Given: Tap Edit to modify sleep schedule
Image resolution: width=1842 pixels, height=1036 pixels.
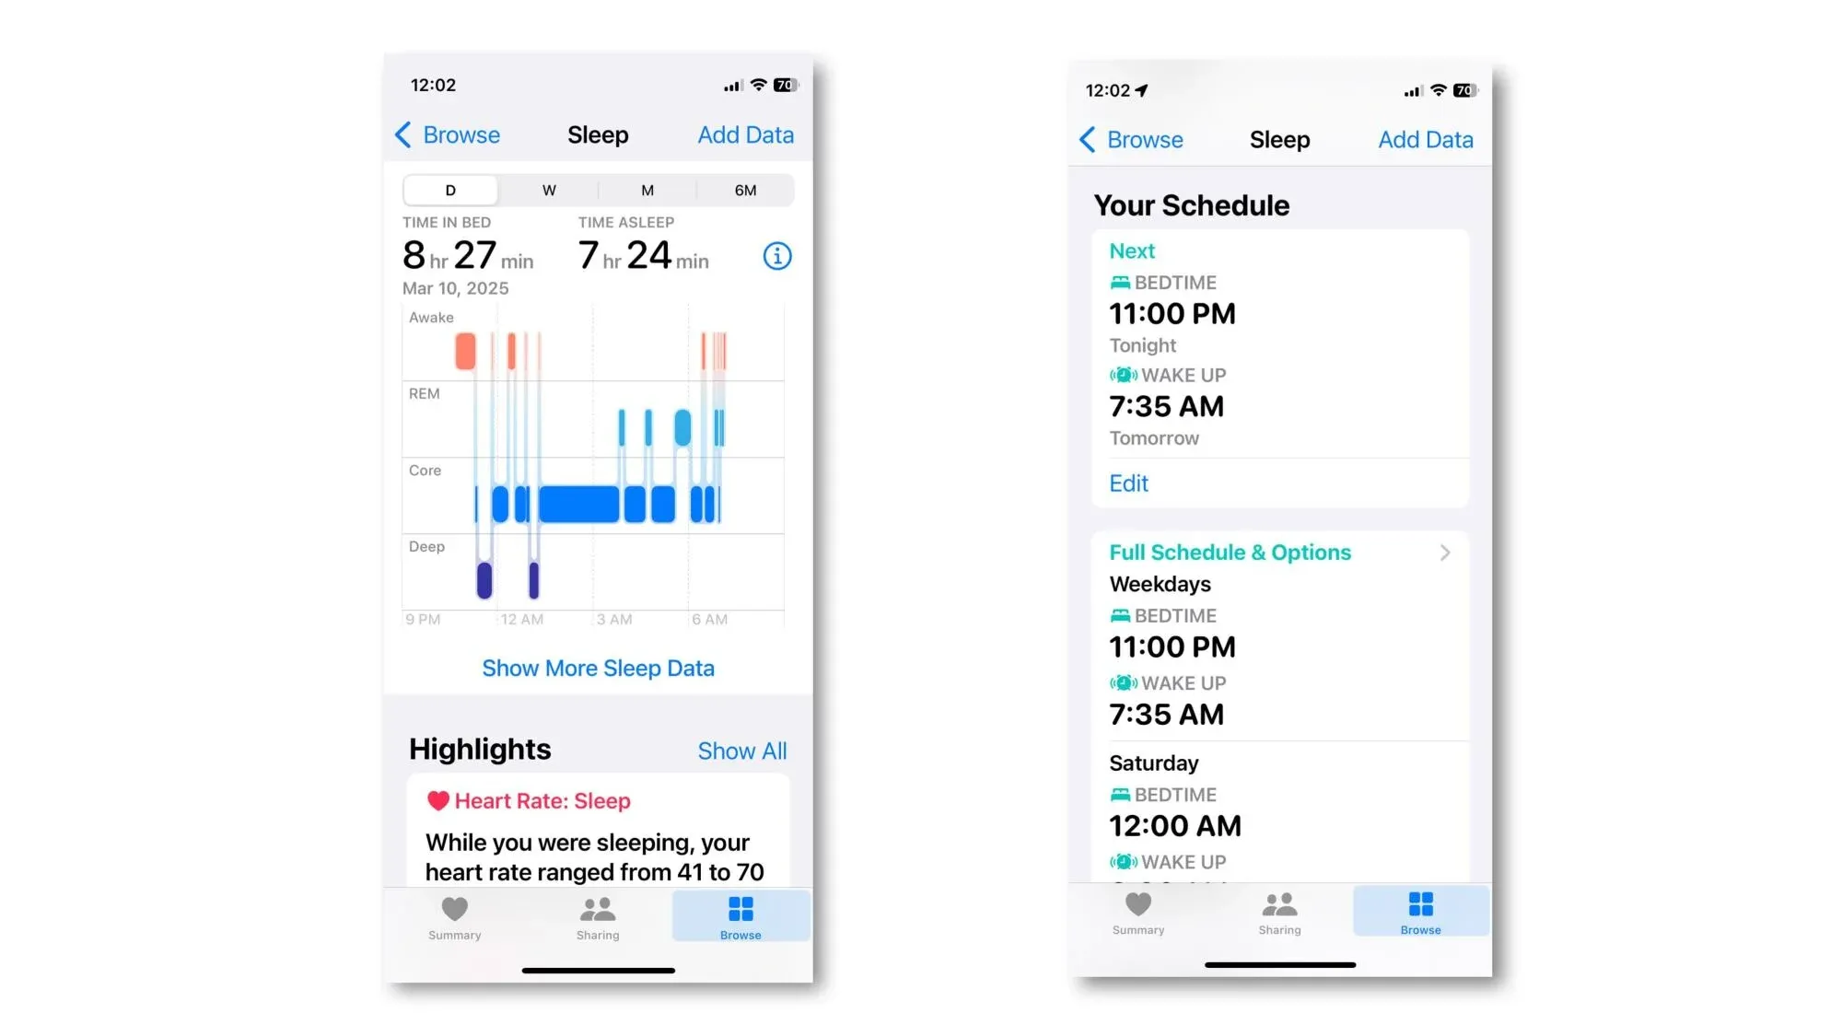Looking at the screenshot, I should pyautogui.click(x=1127, y=482).
